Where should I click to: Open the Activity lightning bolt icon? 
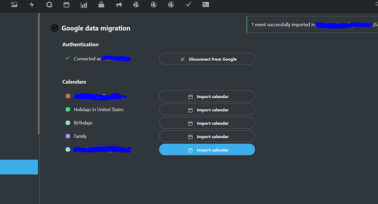(x=32, y=4)
